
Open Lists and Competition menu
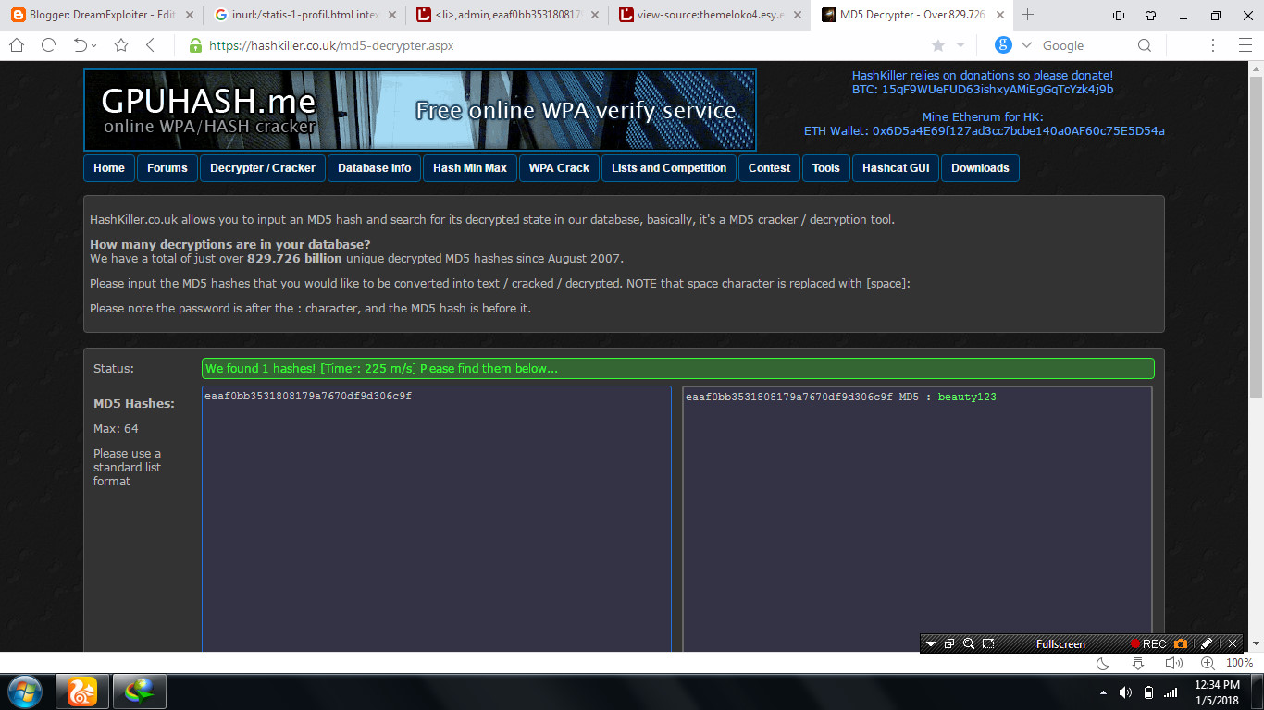[x=669, y=168]
